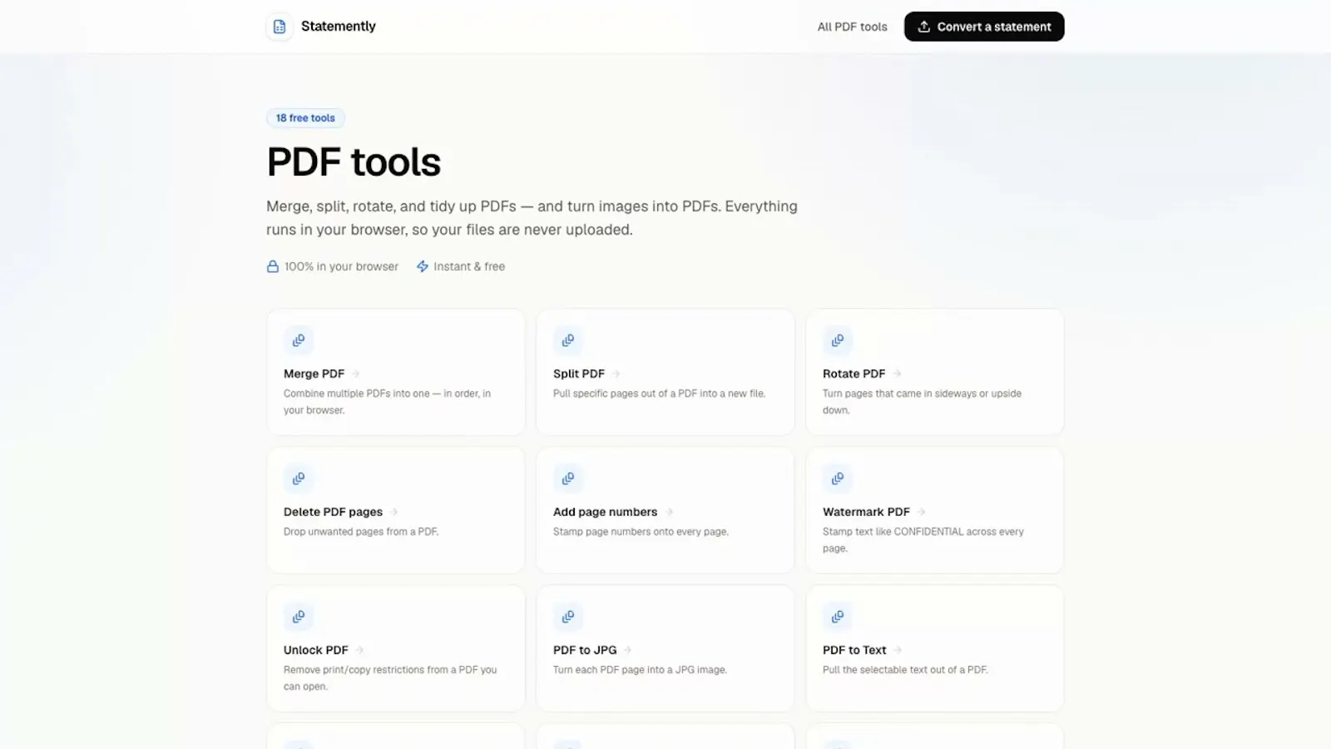Click the Add page numbers card icon
Image resolution: width=1331 pixels, height=749 pixels.
(x=568, y=479)
